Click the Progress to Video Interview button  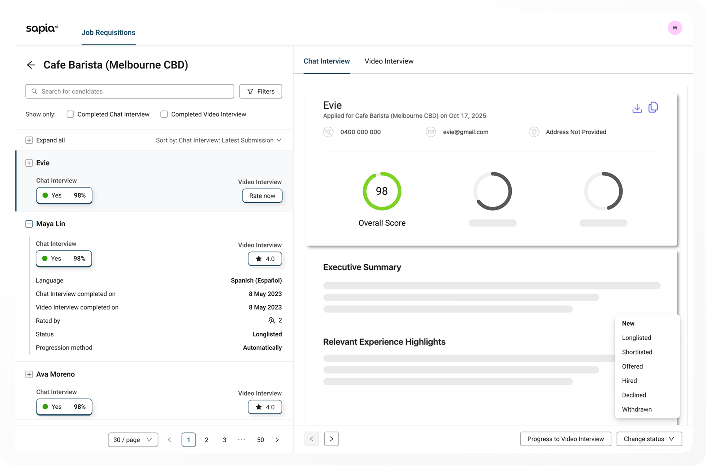[x=565, y=439]
